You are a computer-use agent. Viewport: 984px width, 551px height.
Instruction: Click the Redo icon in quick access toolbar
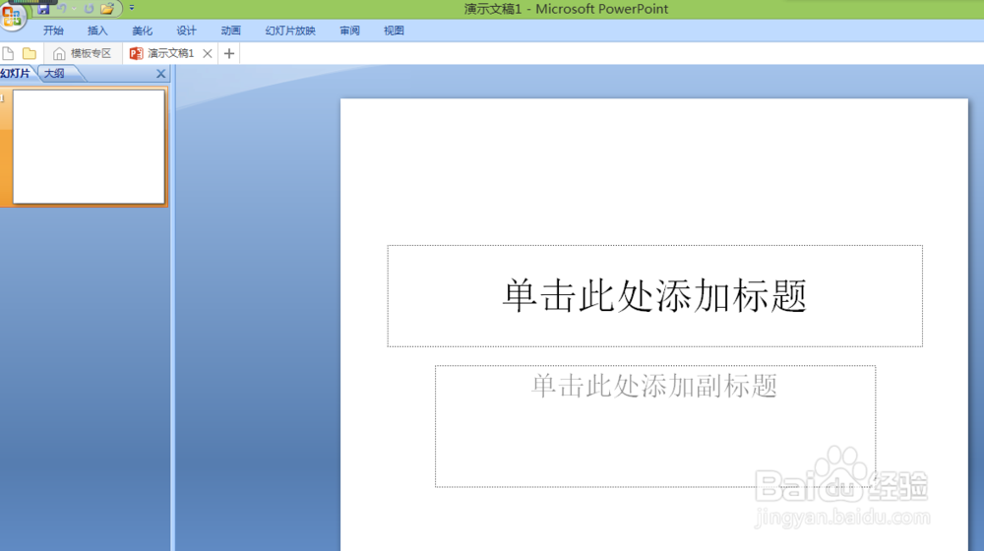coord(89,9)
